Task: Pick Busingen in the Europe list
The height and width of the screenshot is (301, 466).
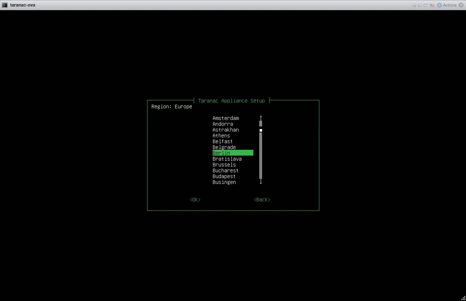Action: pos(224,182)
